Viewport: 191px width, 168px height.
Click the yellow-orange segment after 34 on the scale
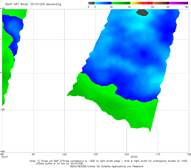click(137, 3)
